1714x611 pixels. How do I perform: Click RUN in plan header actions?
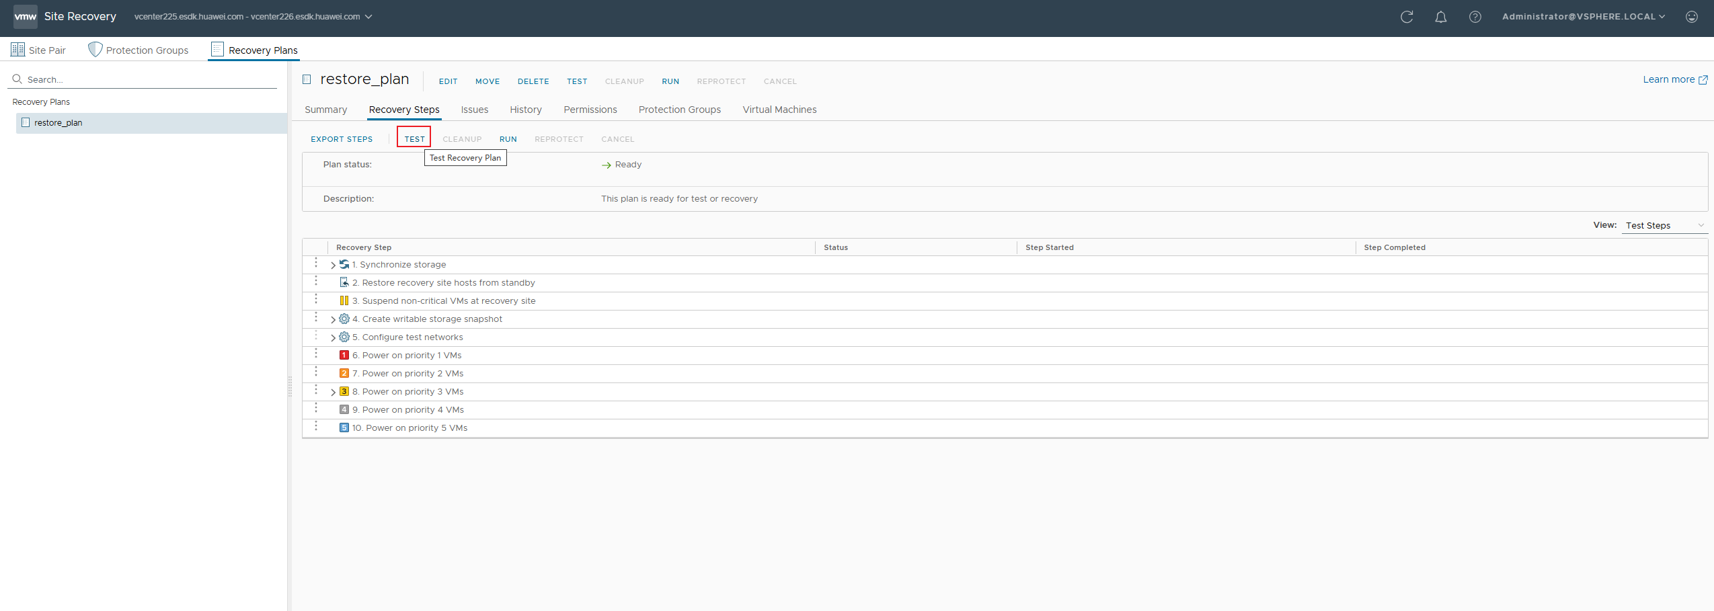670,81
